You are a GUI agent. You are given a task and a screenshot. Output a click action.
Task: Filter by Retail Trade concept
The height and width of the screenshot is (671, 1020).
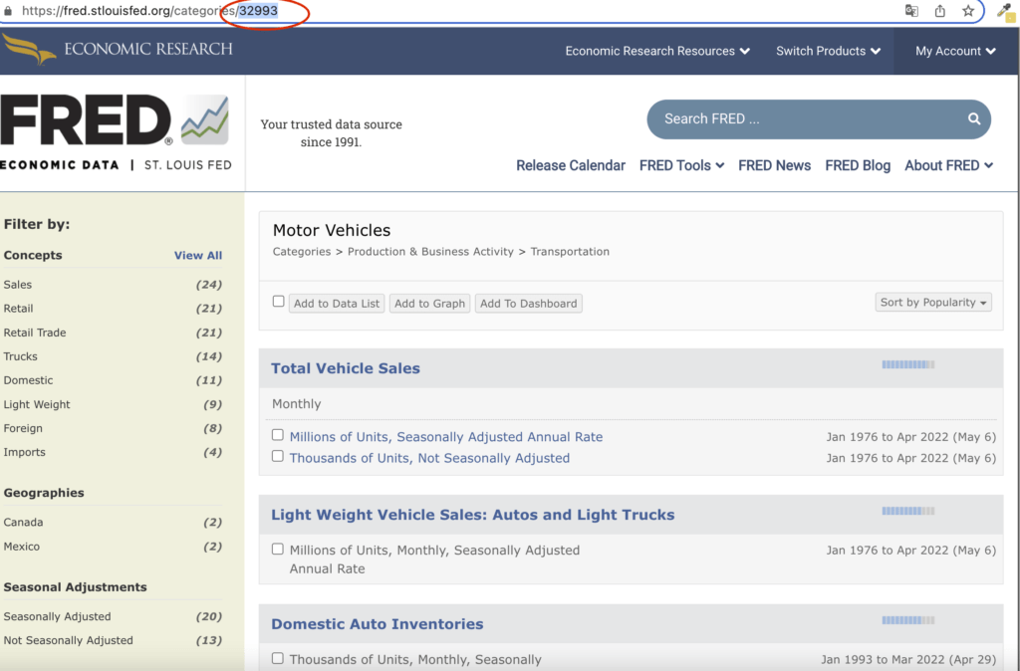point(35,333)
